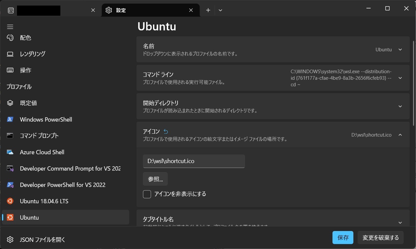Viewport: 416px width, 249px height.
Task: Select the Azure Cloud Shell profile
Action: pyautogui.click(x=66, y=152)
